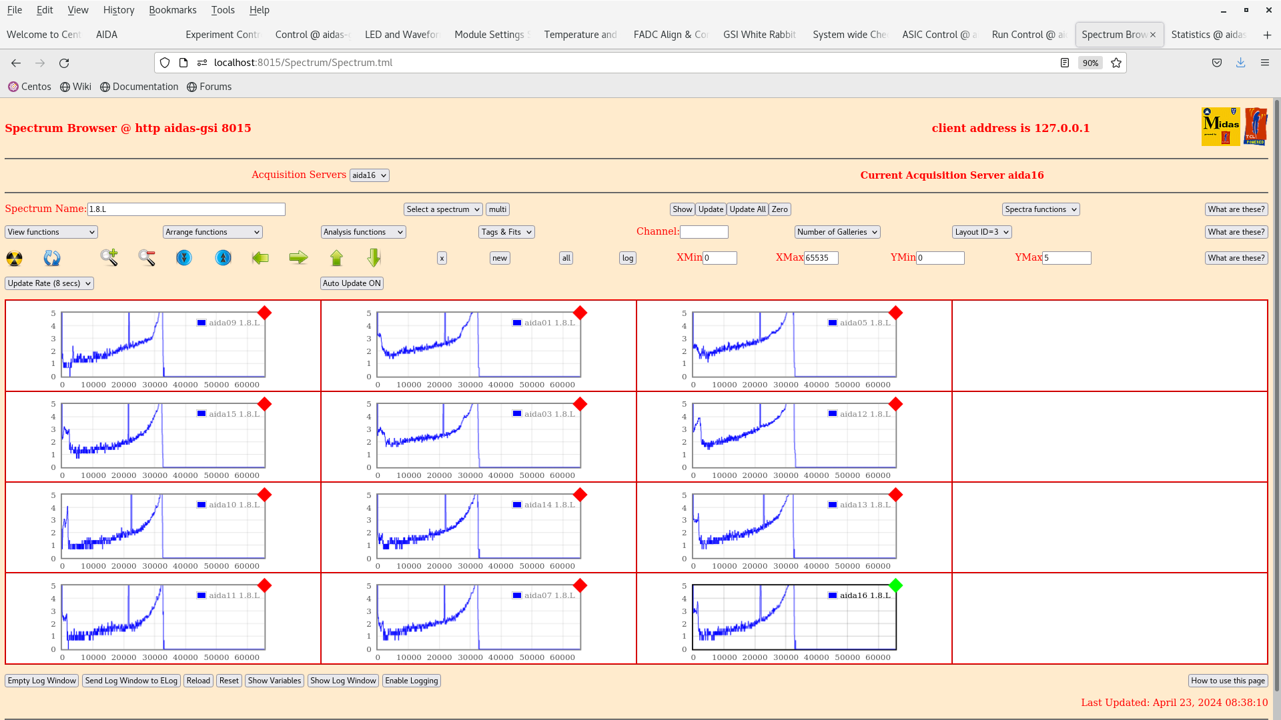Viewport: 1281px width, 720px height.
Task: Click the blue circular refresh arrows icon
Action: click(x=52, y=258)
